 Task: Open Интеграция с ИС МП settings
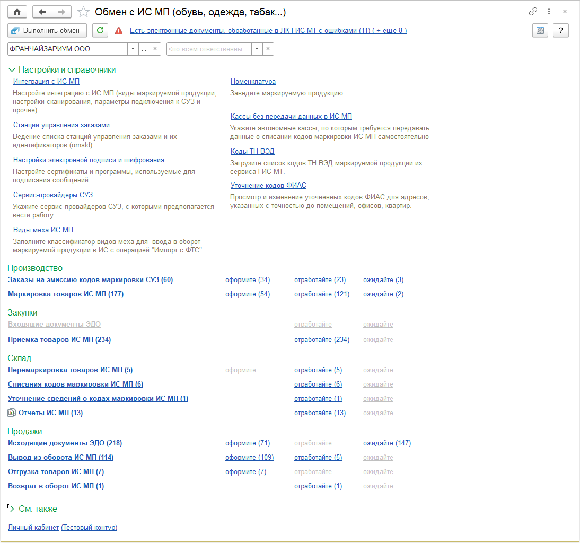46,81
